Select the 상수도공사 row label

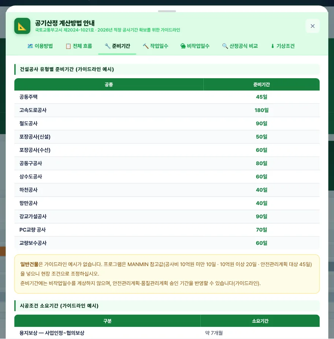point(31,177)
